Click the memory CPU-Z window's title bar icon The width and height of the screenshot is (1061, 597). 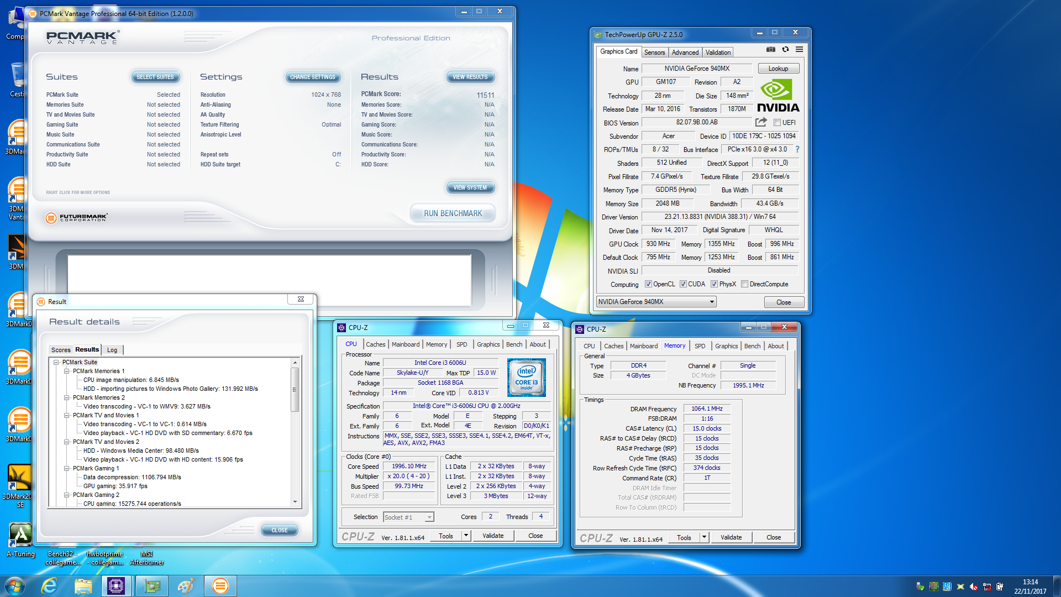click(x=580, y=329)
